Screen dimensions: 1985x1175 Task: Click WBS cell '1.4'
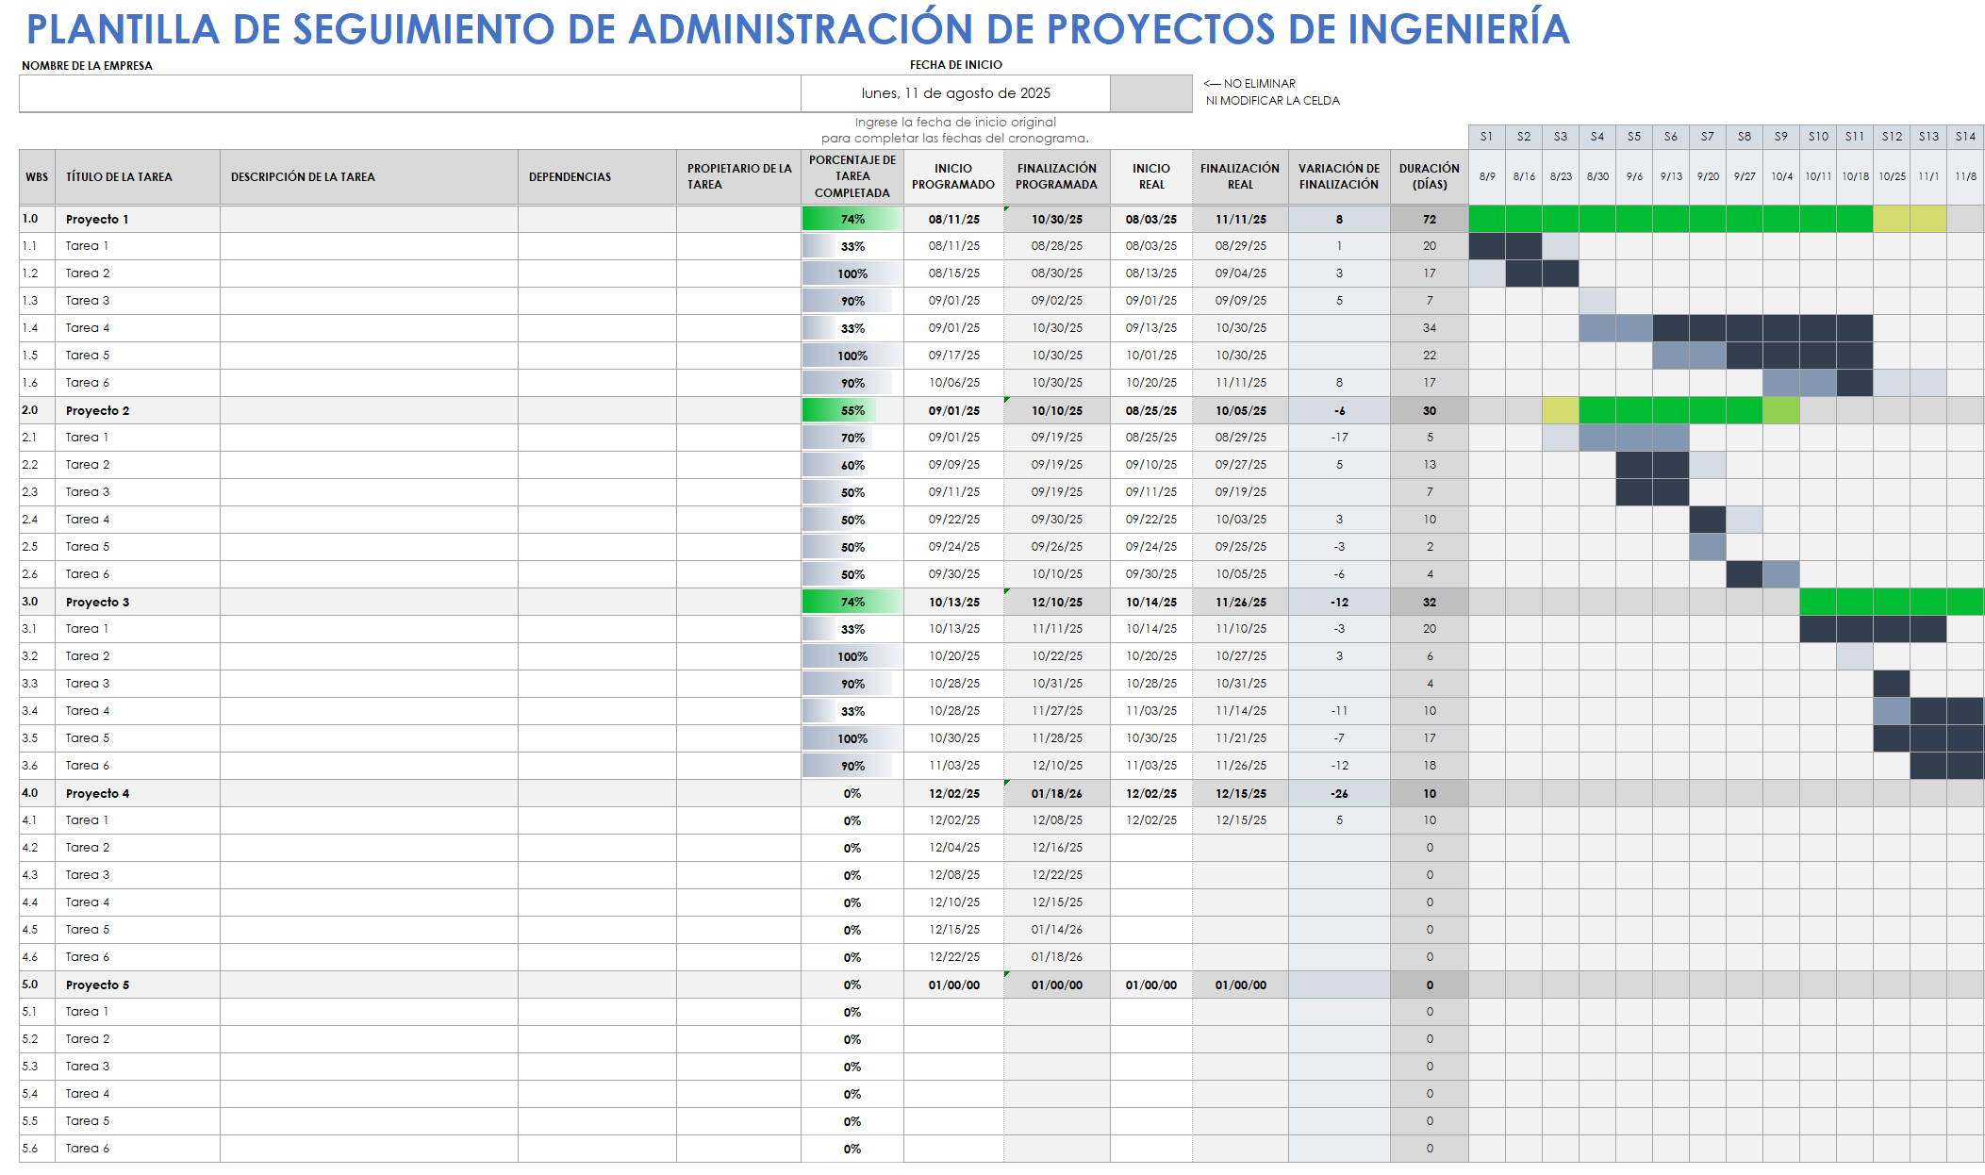pyautogui.click(x=37, y=328)
